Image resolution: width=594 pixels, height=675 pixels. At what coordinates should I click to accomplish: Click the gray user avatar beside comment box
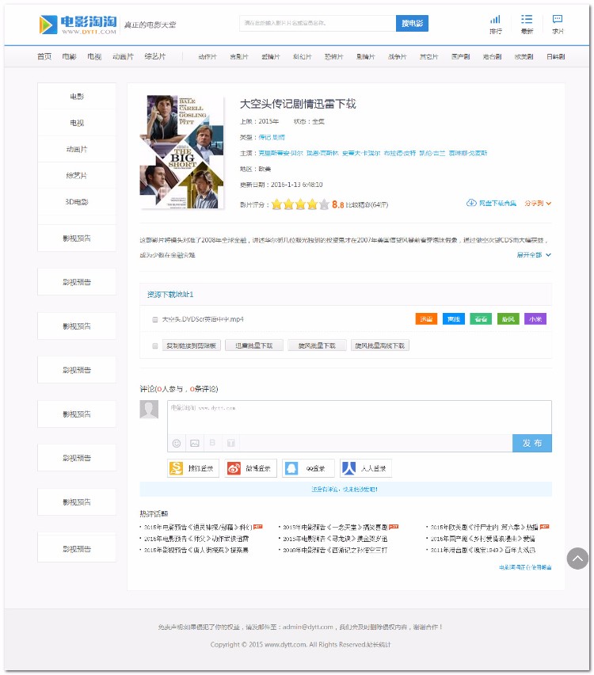click(149, 410)
